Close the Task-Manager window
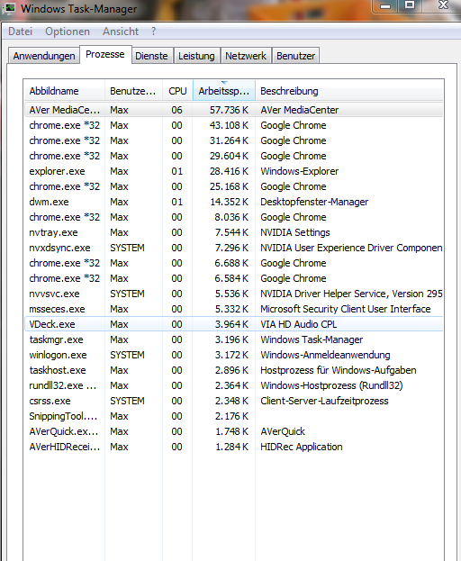The image size is (461, 561). click(443, 5)
